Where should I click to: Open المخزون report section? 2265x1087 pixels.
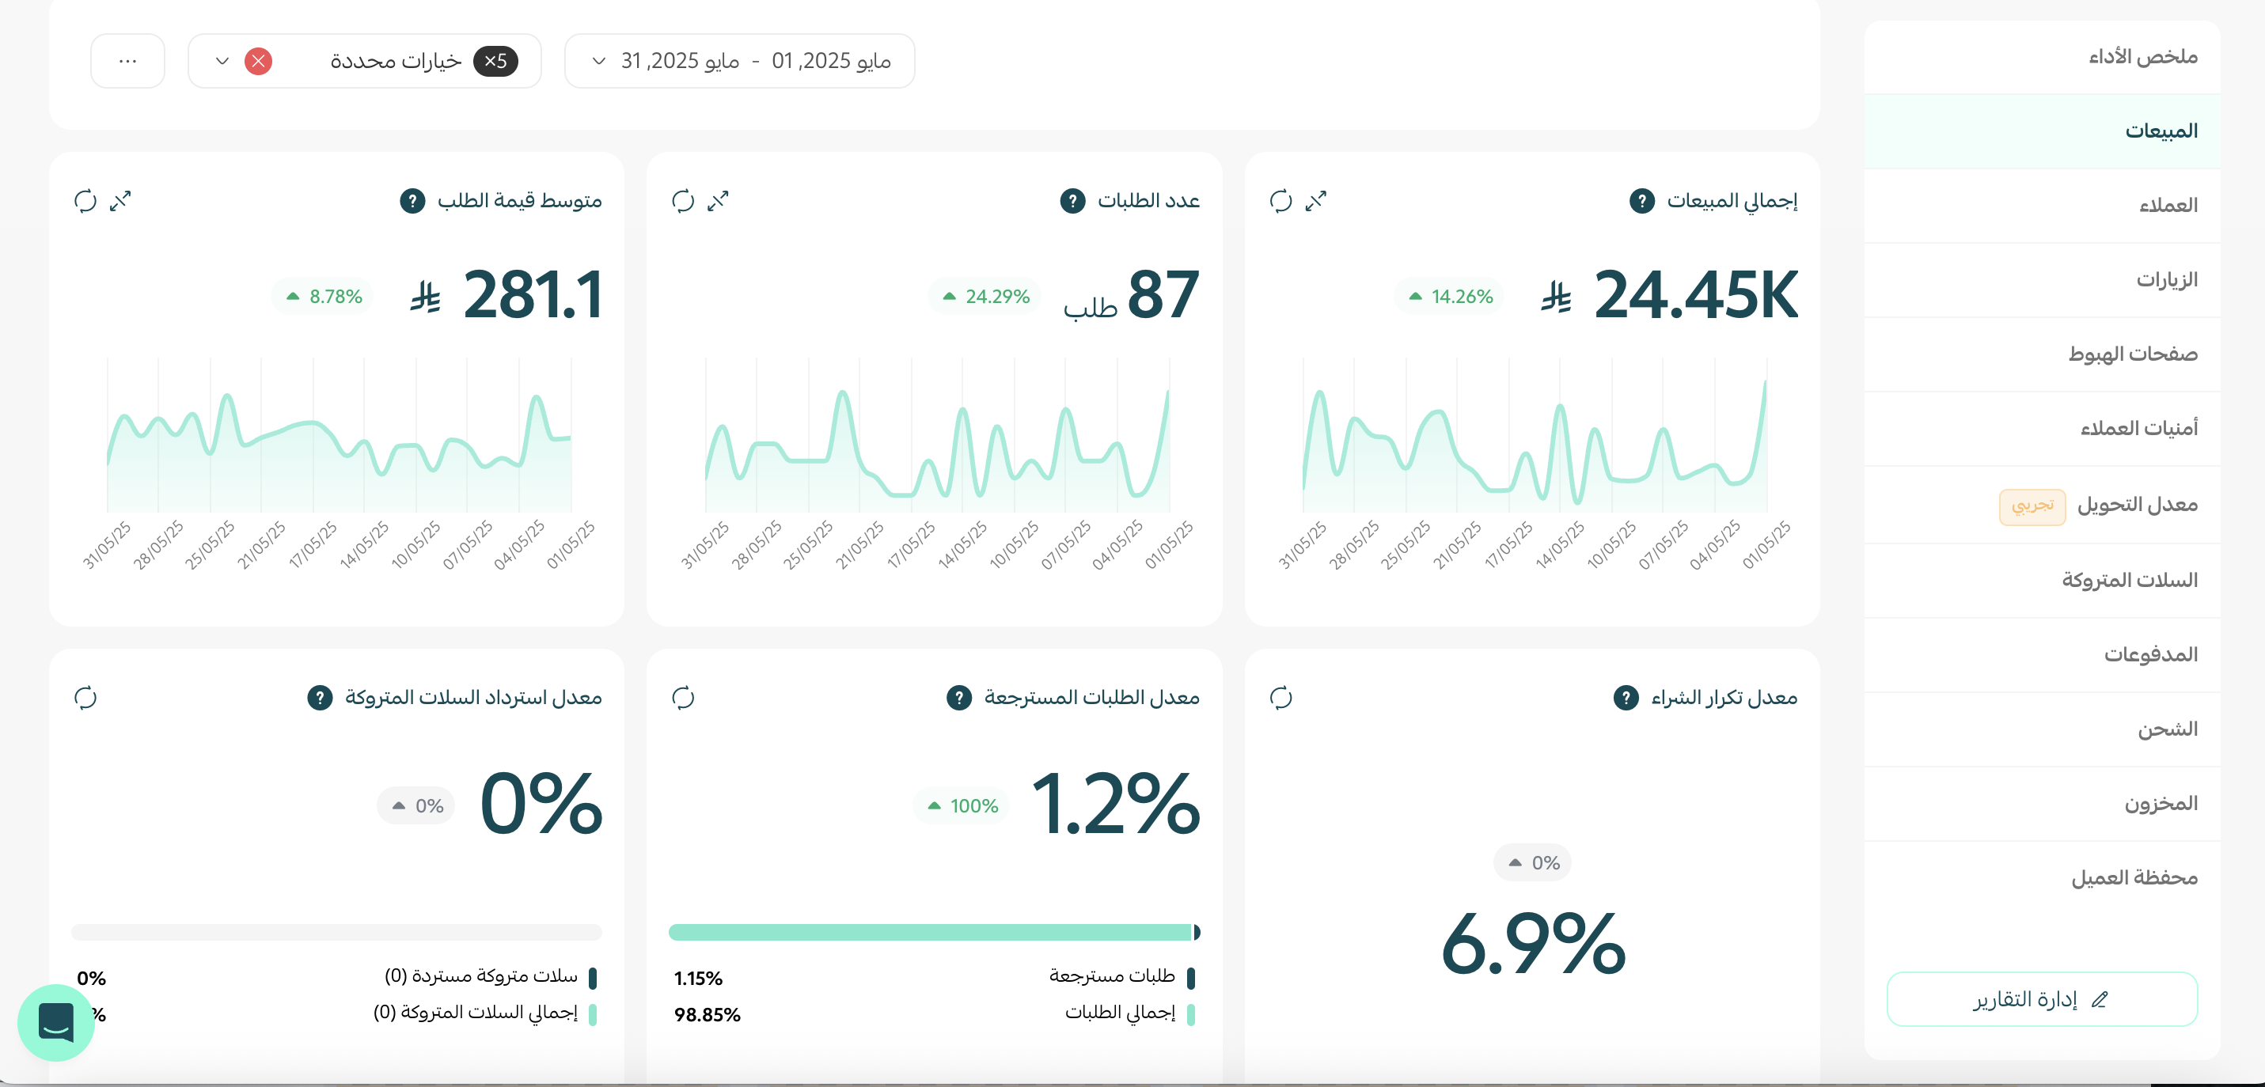point(2042,803)
